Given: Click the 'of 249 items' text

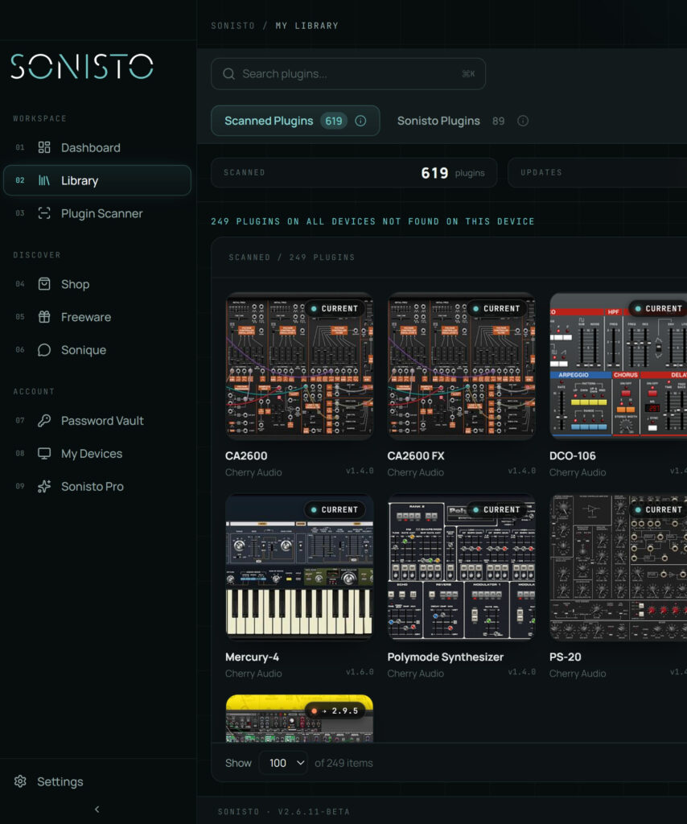Looking at the screenshot, I should pyautogui.click(x=344, y=763).
